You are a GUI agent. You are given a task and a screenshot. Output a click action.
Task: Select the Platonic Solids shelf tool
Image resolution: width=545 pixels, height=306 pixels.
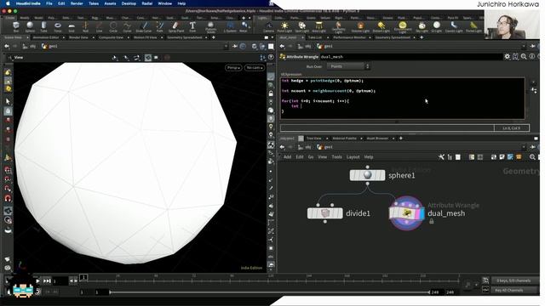[210, 27]
